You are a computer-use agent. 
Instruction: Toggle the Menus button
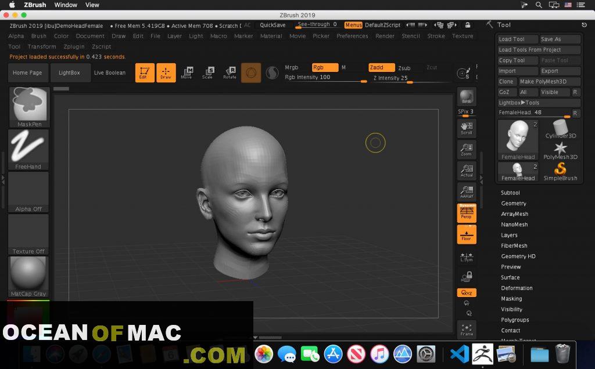pyautogui.click(x=353, y=25)
